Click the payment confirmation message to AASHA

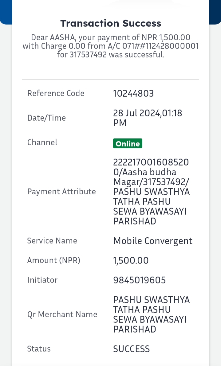click(111, 46)
